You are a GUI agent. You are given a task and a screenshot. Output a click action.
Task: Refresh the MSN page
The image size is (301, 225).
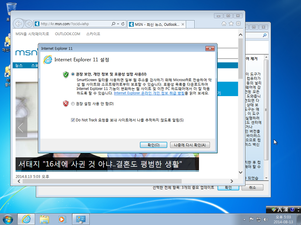click(123, 24)
